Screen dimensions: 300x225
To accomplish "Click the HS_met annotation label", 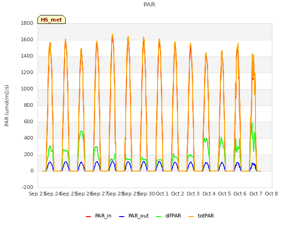I will 52,20.
